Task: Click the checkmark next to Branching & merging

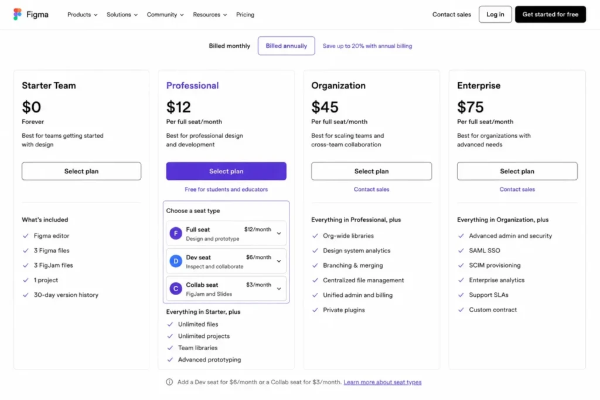Action: tap(315, 265)
